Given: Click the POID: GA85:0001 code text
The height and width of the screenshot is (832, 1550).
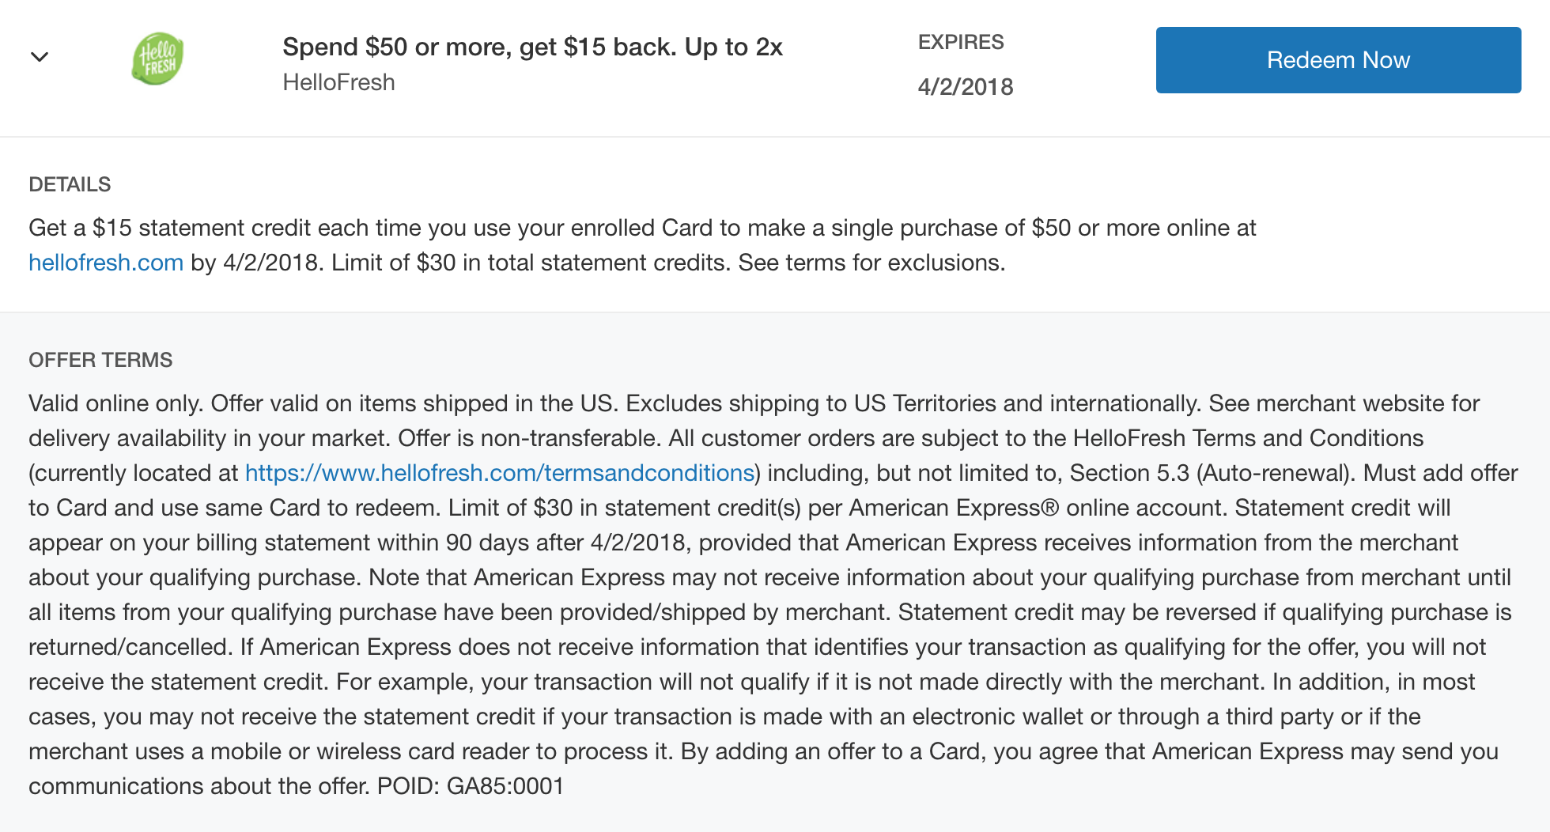Looking at the screenshot, I should [471, 786].
